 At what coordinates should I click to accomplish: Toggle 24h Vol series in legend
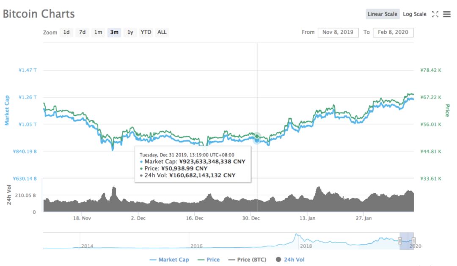[x=290, y=260]
